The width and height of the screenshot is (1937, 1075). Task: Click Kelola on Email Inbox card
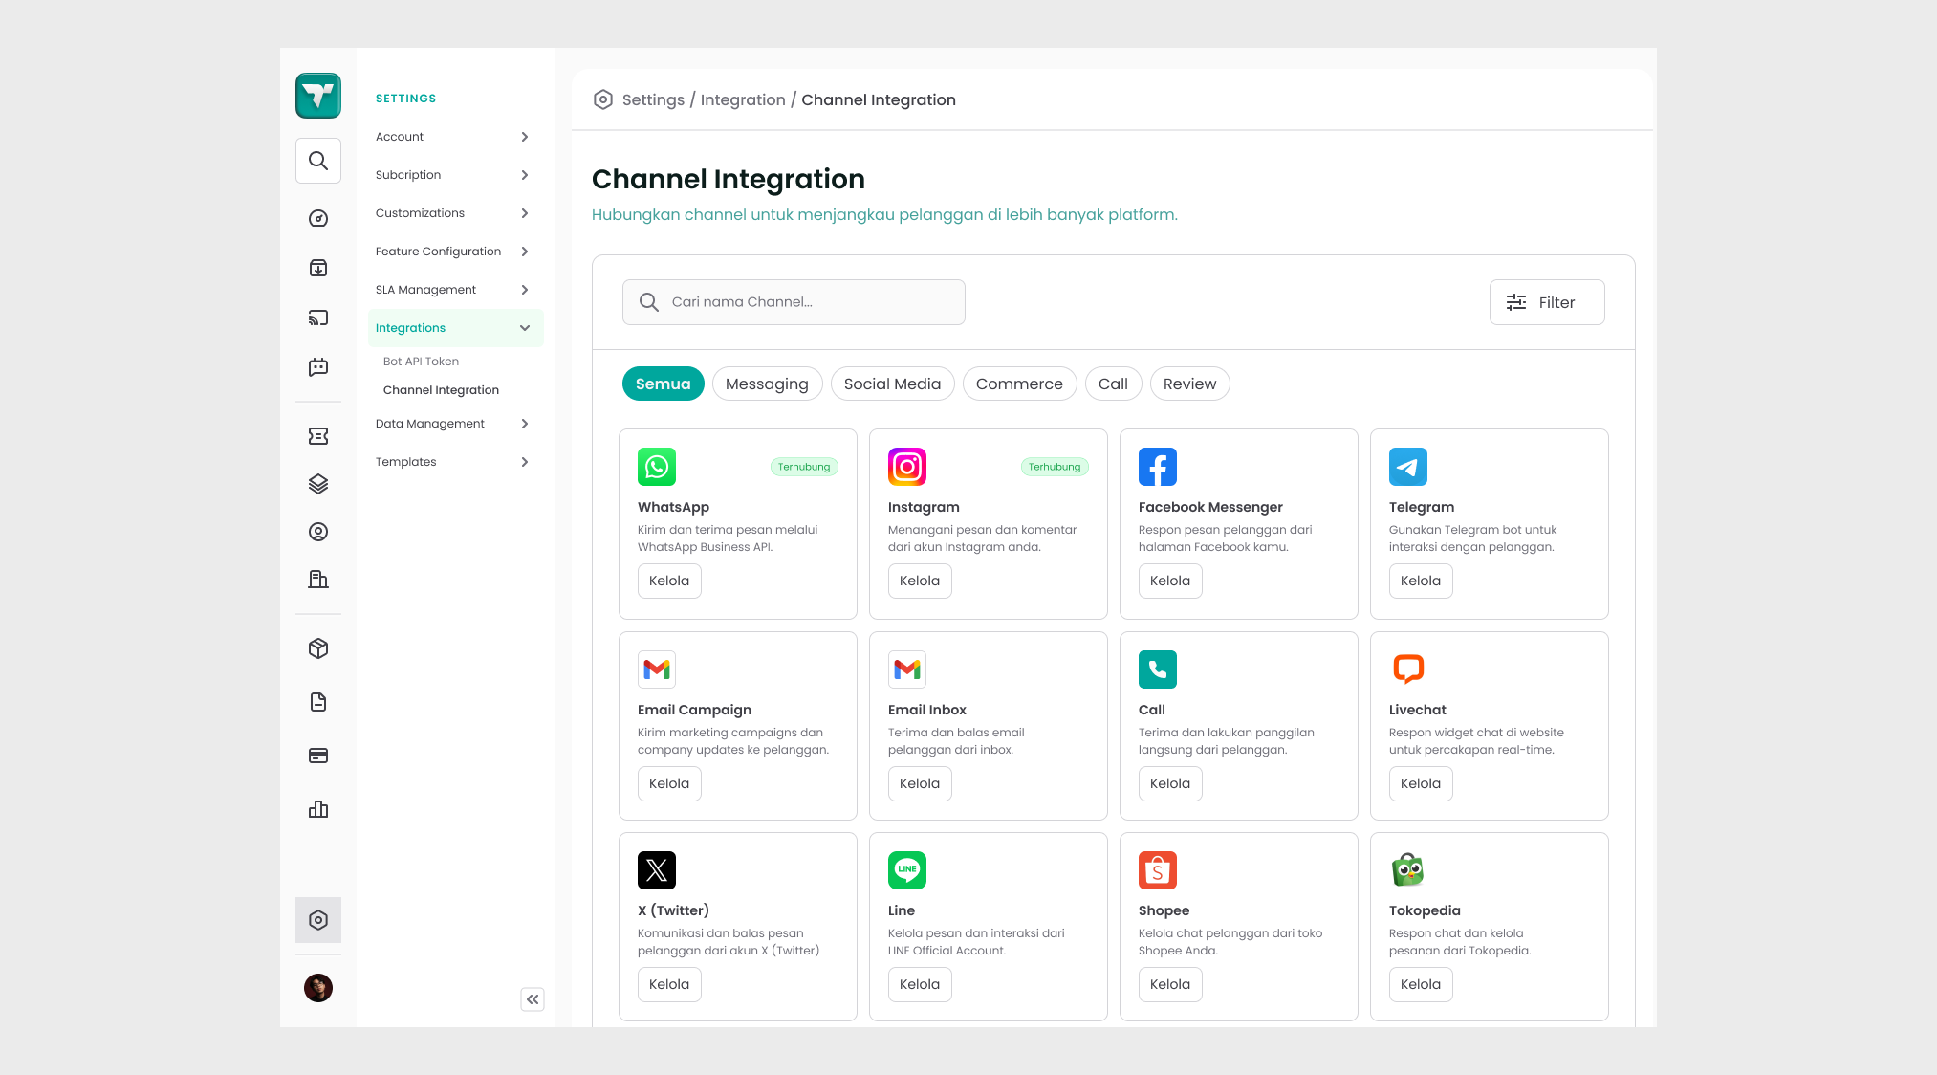pyautogui.click(x=920, y=783)
